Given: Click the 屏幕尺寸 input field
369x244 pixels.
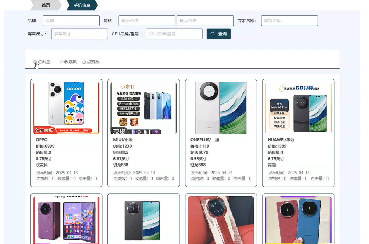Looking at the screenshot, I should [x=79, y=34].
